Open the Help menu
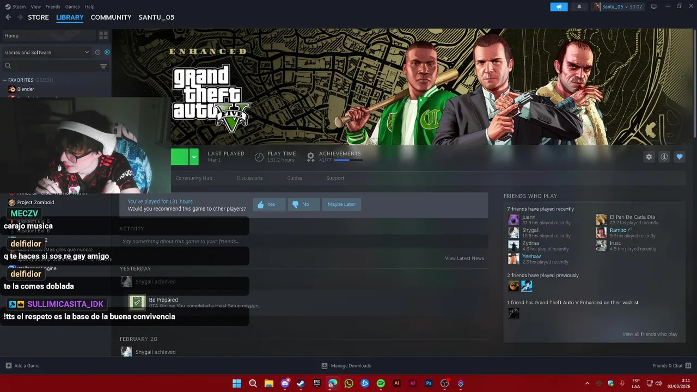697x392 pixels. point(90,7)
